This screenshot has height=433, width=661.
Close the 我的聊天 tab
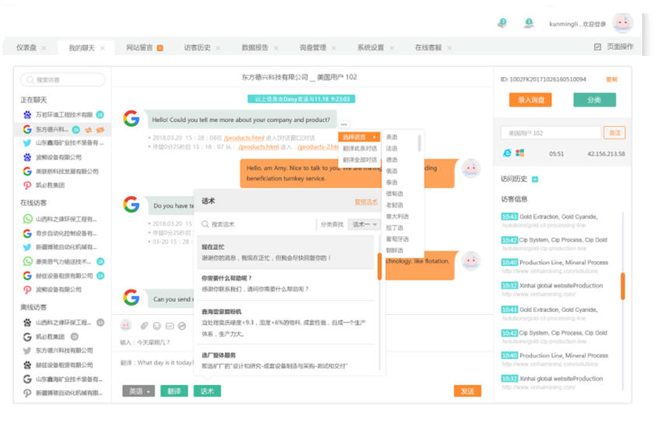[x=102, y=48]
